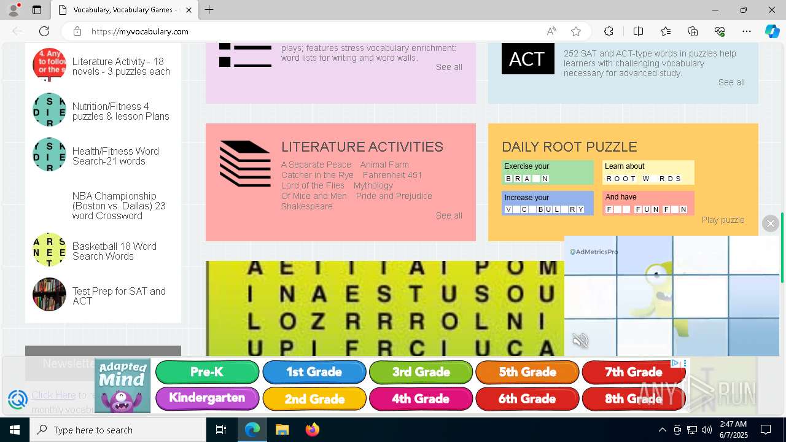This screenshot has width=786, height=442.
Task: Open Catcher in the Rye link
Action: pyautogui.click(x=317, y=175)
